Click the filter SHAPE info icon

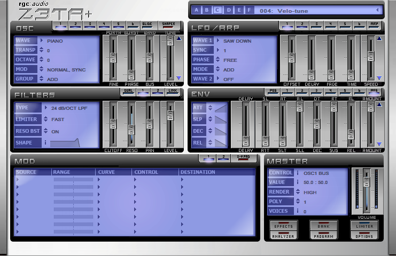[x=45, y=142]
